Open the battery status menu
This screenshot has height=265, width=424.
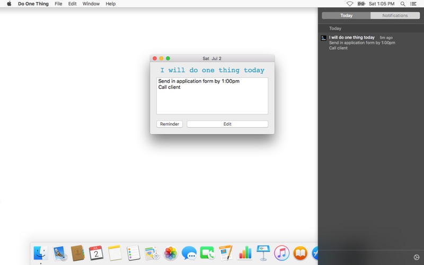point(361,4)
